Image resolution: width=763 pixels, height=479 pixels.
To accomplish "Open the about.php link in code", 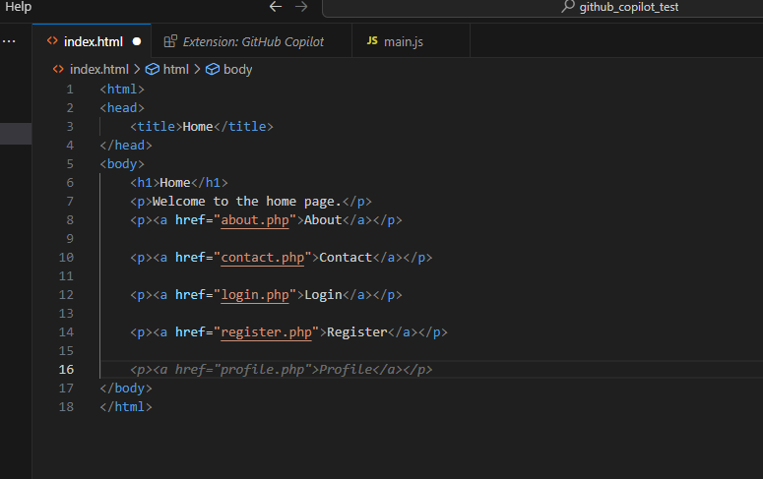I will click(x=255, y=220).
